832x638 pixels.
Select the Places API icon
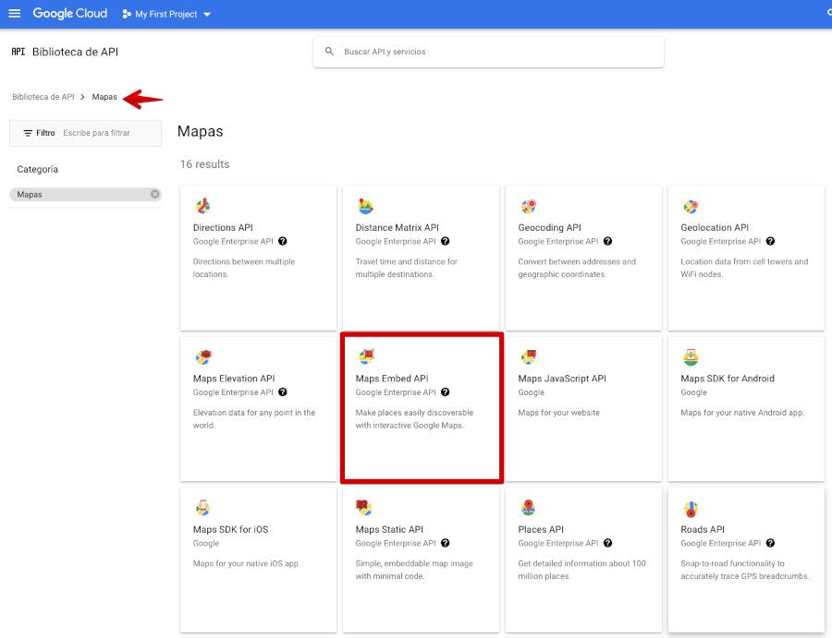coord(530,507)
